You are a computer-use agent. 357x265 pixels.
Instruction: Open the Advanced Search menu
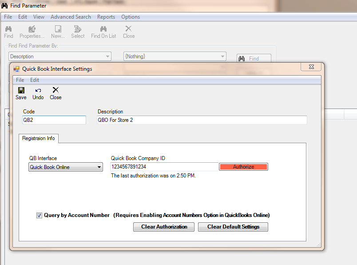click(71, 17)
